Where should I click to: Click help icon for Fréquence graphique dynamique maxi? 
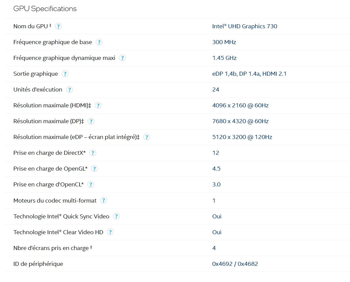pyautogui.click(x=122, y=58)
